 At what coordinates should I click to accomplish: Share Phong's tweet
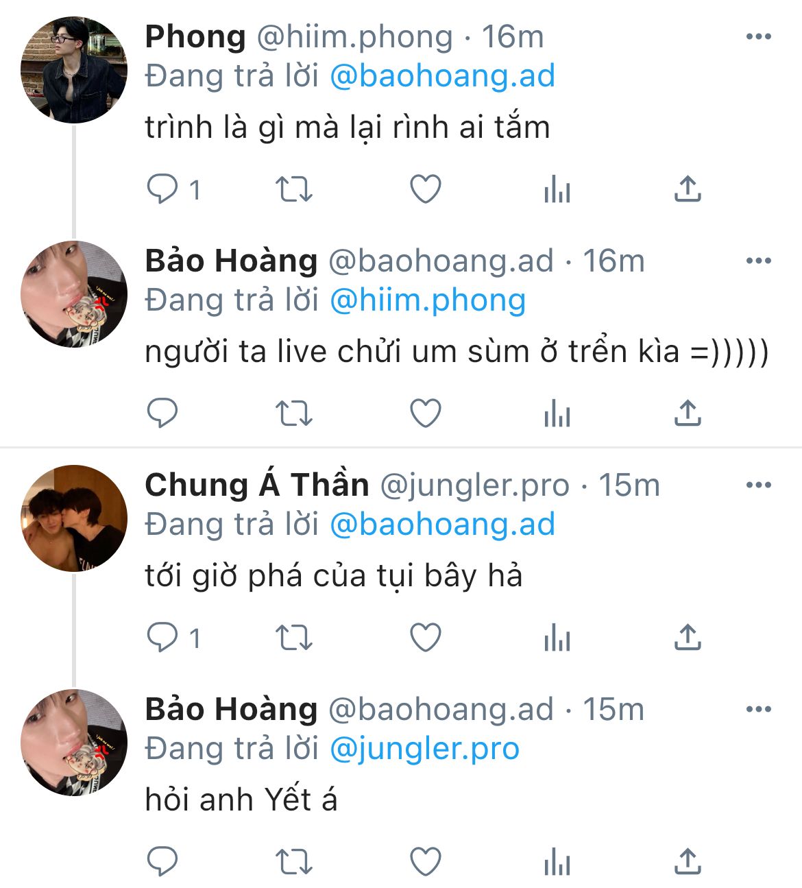pyautogui.click(x=688, y=189)
